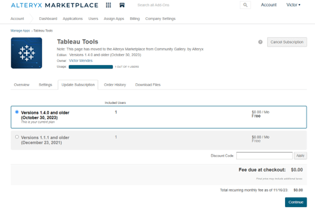Click the search magnifier icon
This screenshot has width=315, height=216.
(x=246, y=5)
